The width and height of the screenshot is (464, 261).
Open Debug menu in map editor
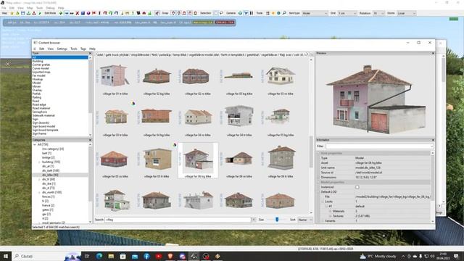50,8
